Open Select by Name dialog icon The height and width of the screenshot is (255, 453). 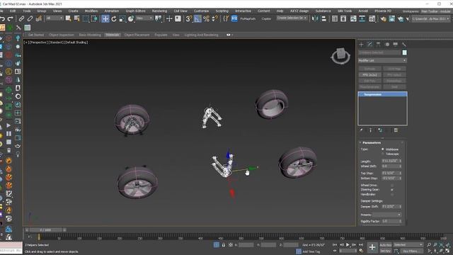pyautogui.click(x=77, y=19)
